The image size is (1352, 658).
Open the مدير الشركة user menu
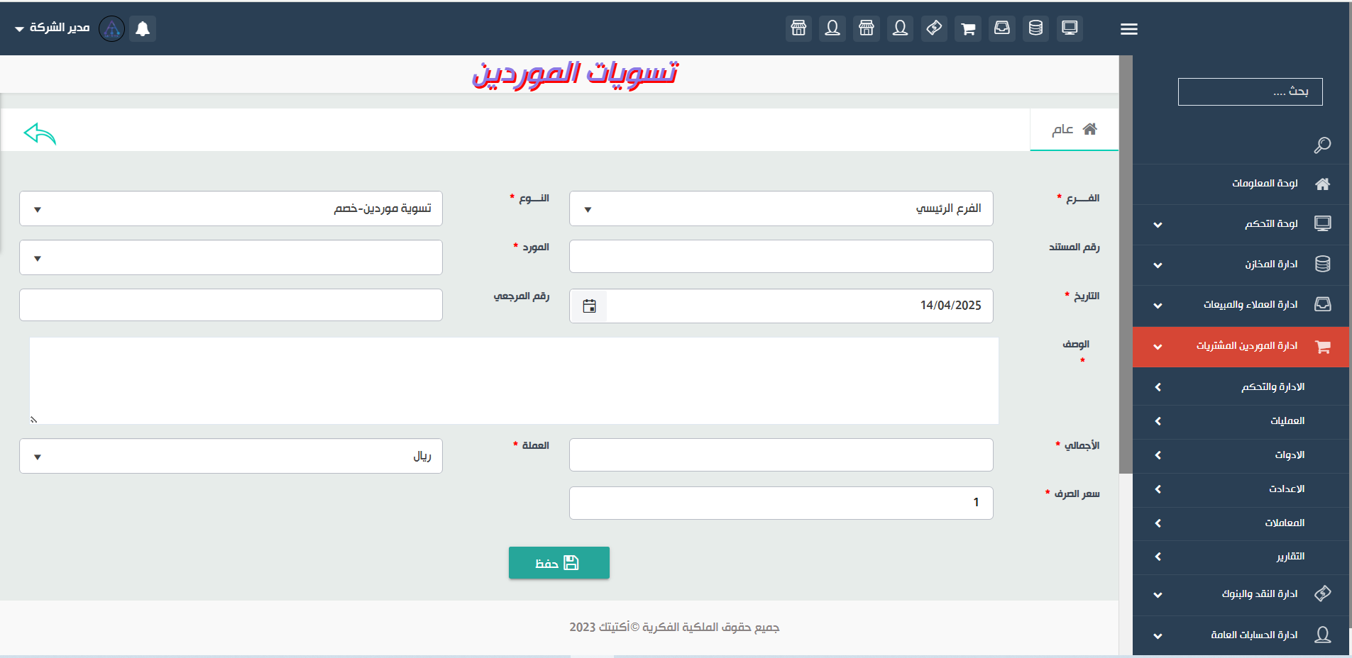[x=53, y=28]
